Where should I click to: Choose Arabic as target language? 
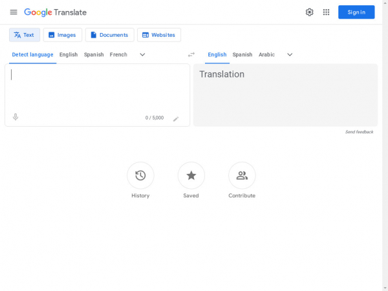266,55
